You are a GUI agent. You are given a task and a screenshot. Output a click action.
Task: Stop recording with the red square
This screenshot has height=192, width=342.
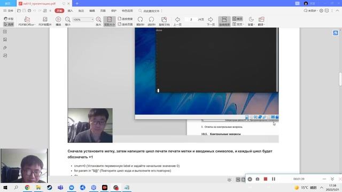pos(266,179)
